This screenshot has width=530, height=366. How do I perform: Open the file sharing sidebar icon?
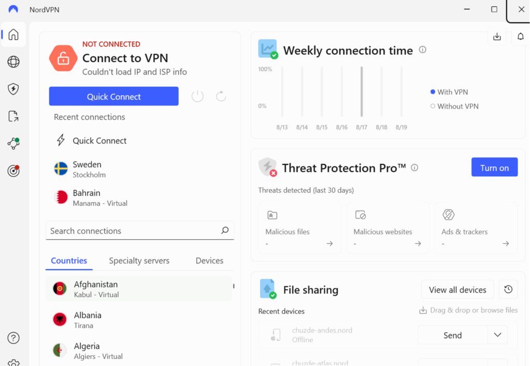click(x=13, y=116)
